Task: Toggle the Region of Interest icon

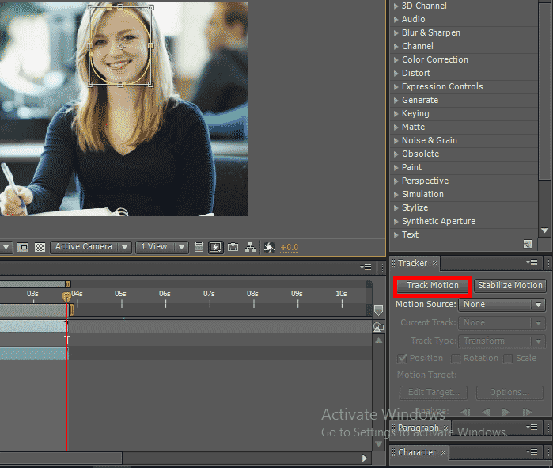Action: 23,247
